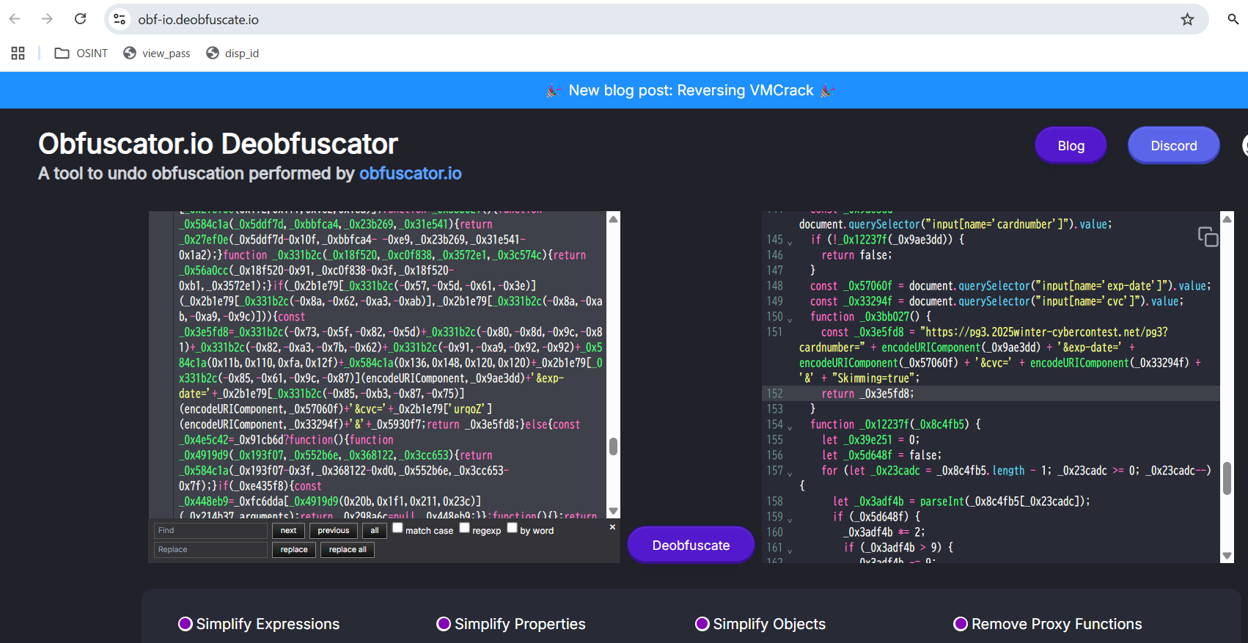Screen dimensions: 1248x643
Task: Toggle the Simplify Properties option
Action: coord(444,624)
